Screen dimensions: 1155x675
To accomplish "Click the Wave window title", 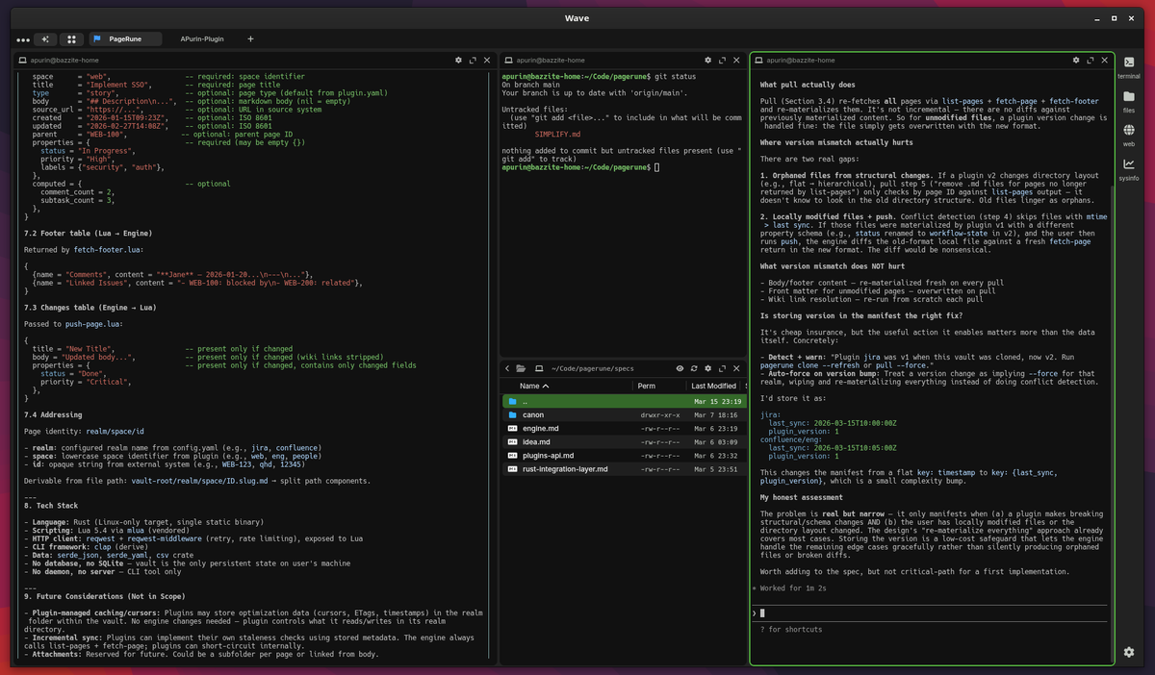I will [577, 18].
